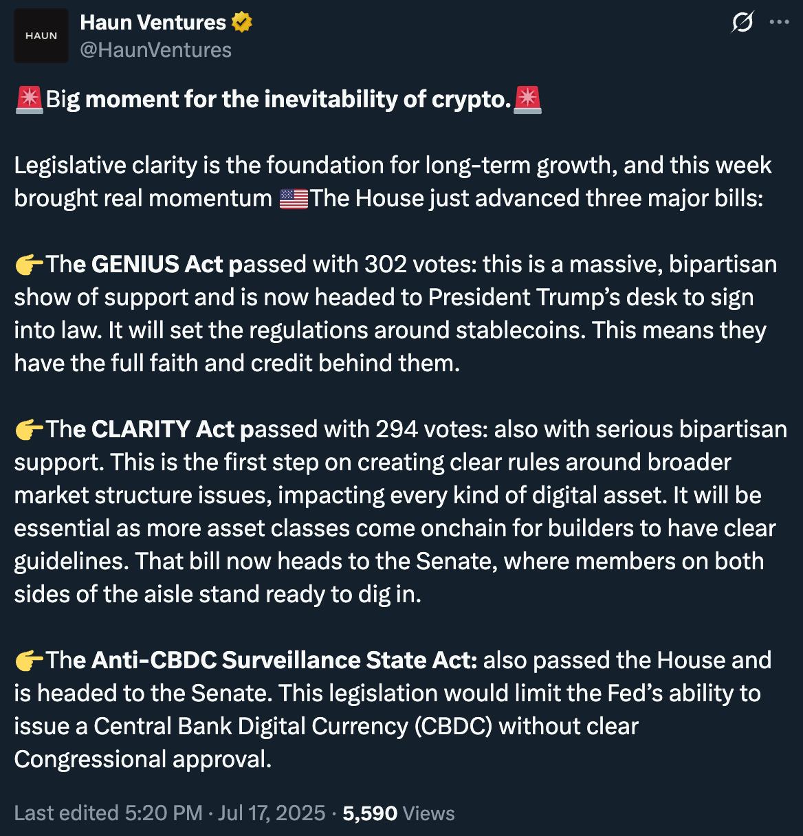Viewport: 803px width, 836px height.
Task: Click the pointing finger before the CLARITY Act
Action: [x=29, y=429]
